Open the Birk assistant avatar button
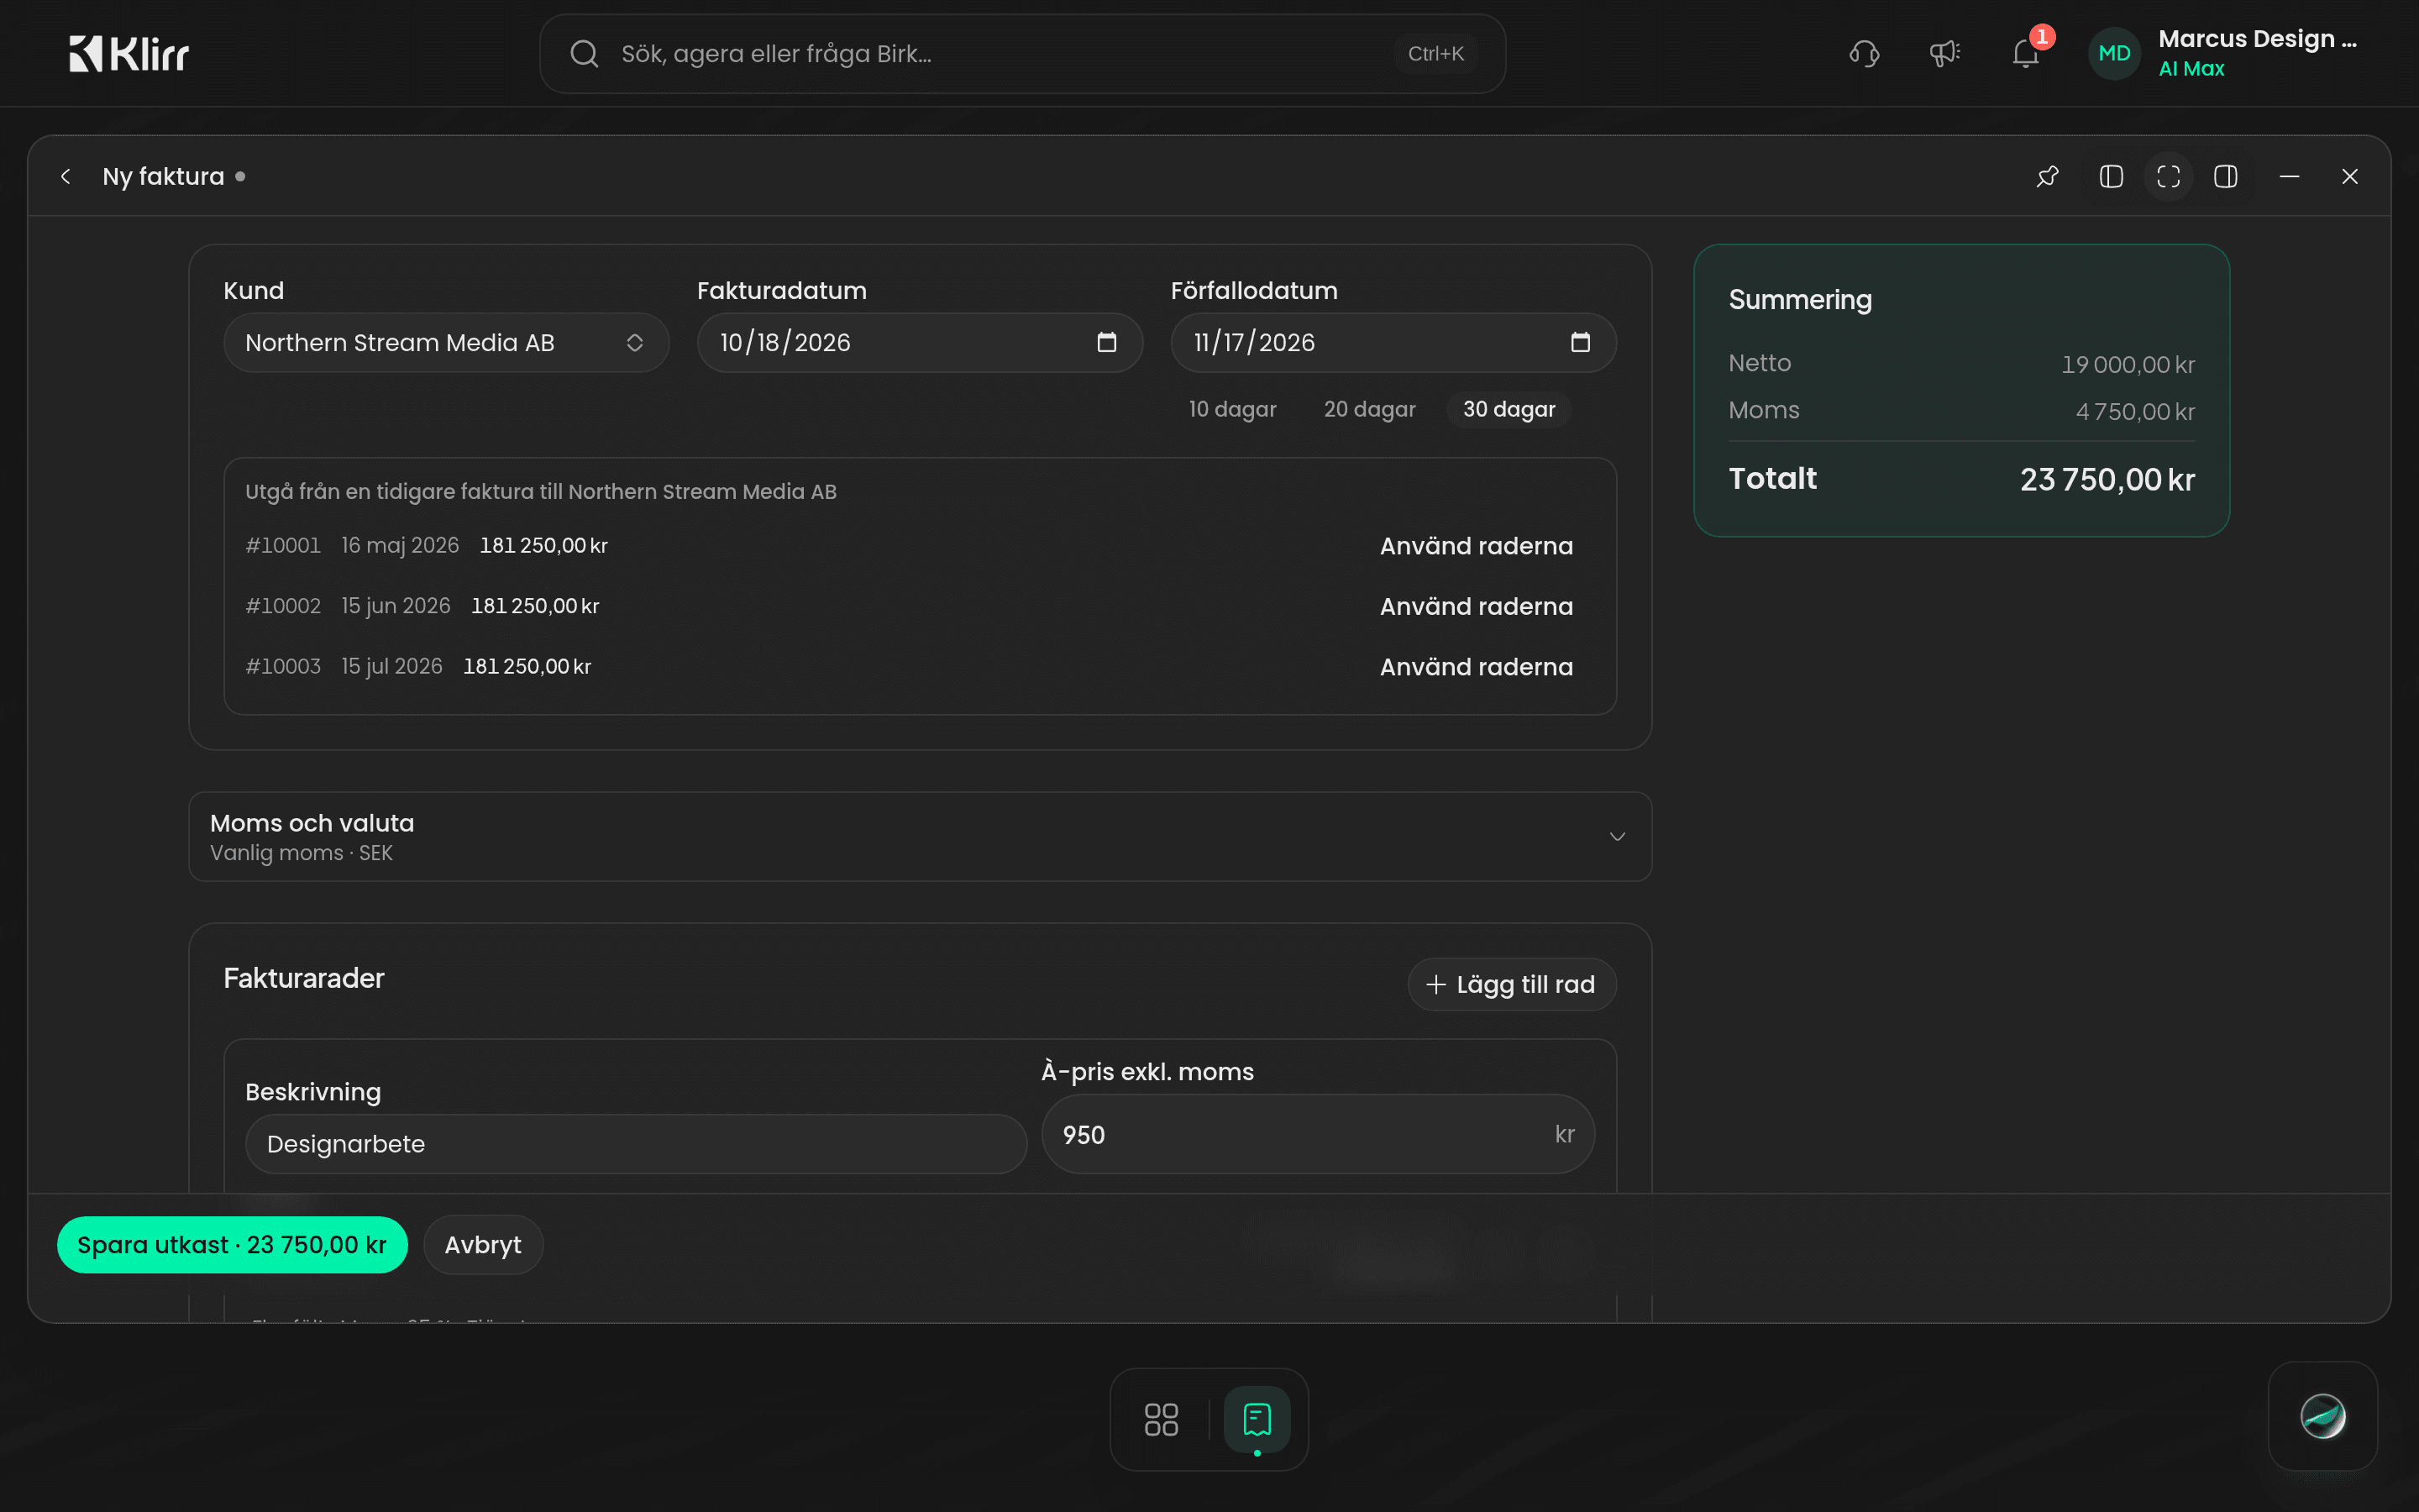The image size is (2419, 1512). pos(2322,1416)
